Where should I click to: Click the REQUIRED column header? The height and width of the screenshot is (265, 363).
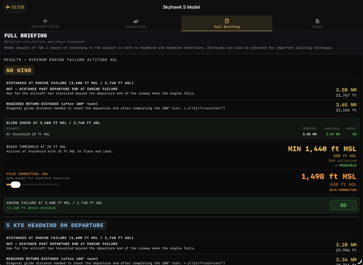pyautogui.click(x=310, y=128)
